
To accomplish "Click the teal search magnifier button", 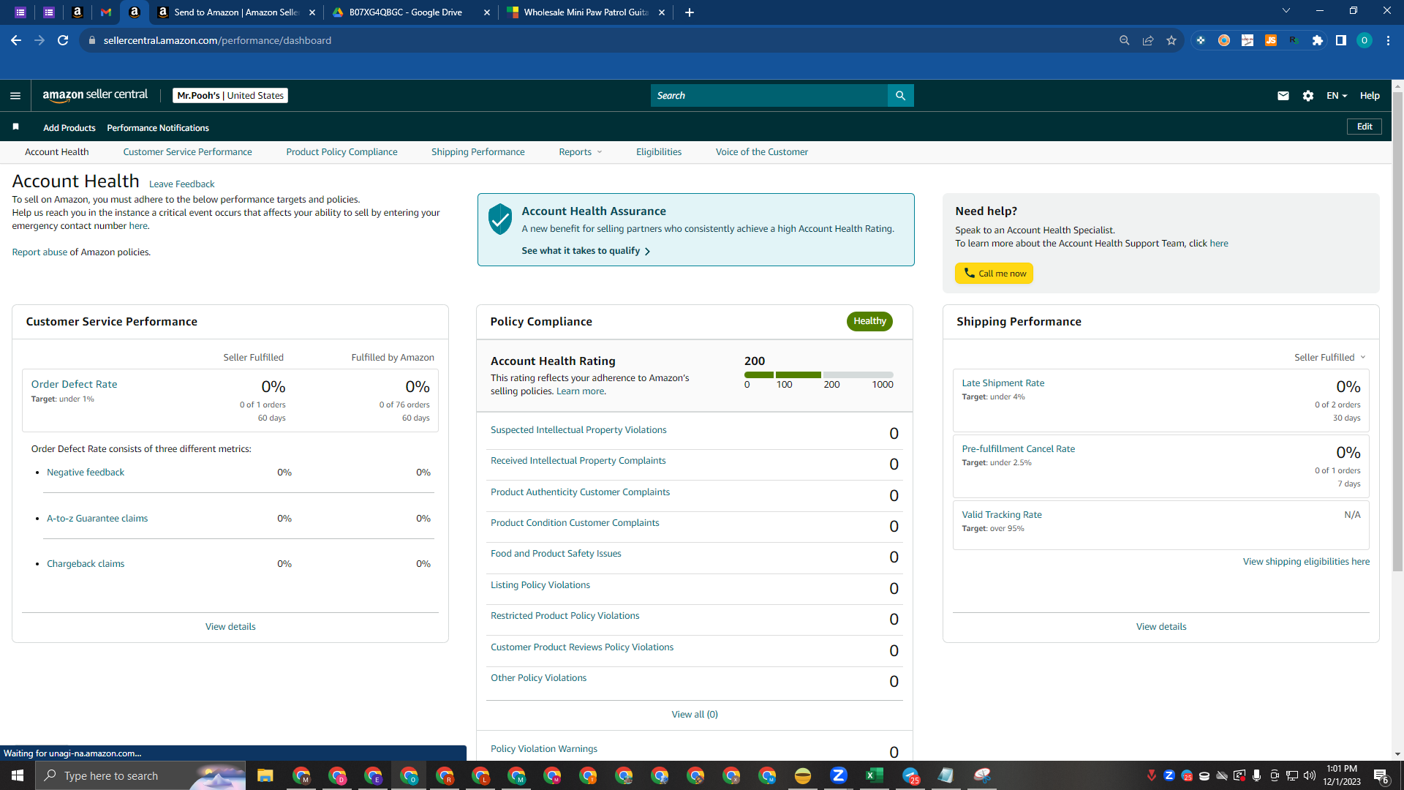I will (900, 96).
